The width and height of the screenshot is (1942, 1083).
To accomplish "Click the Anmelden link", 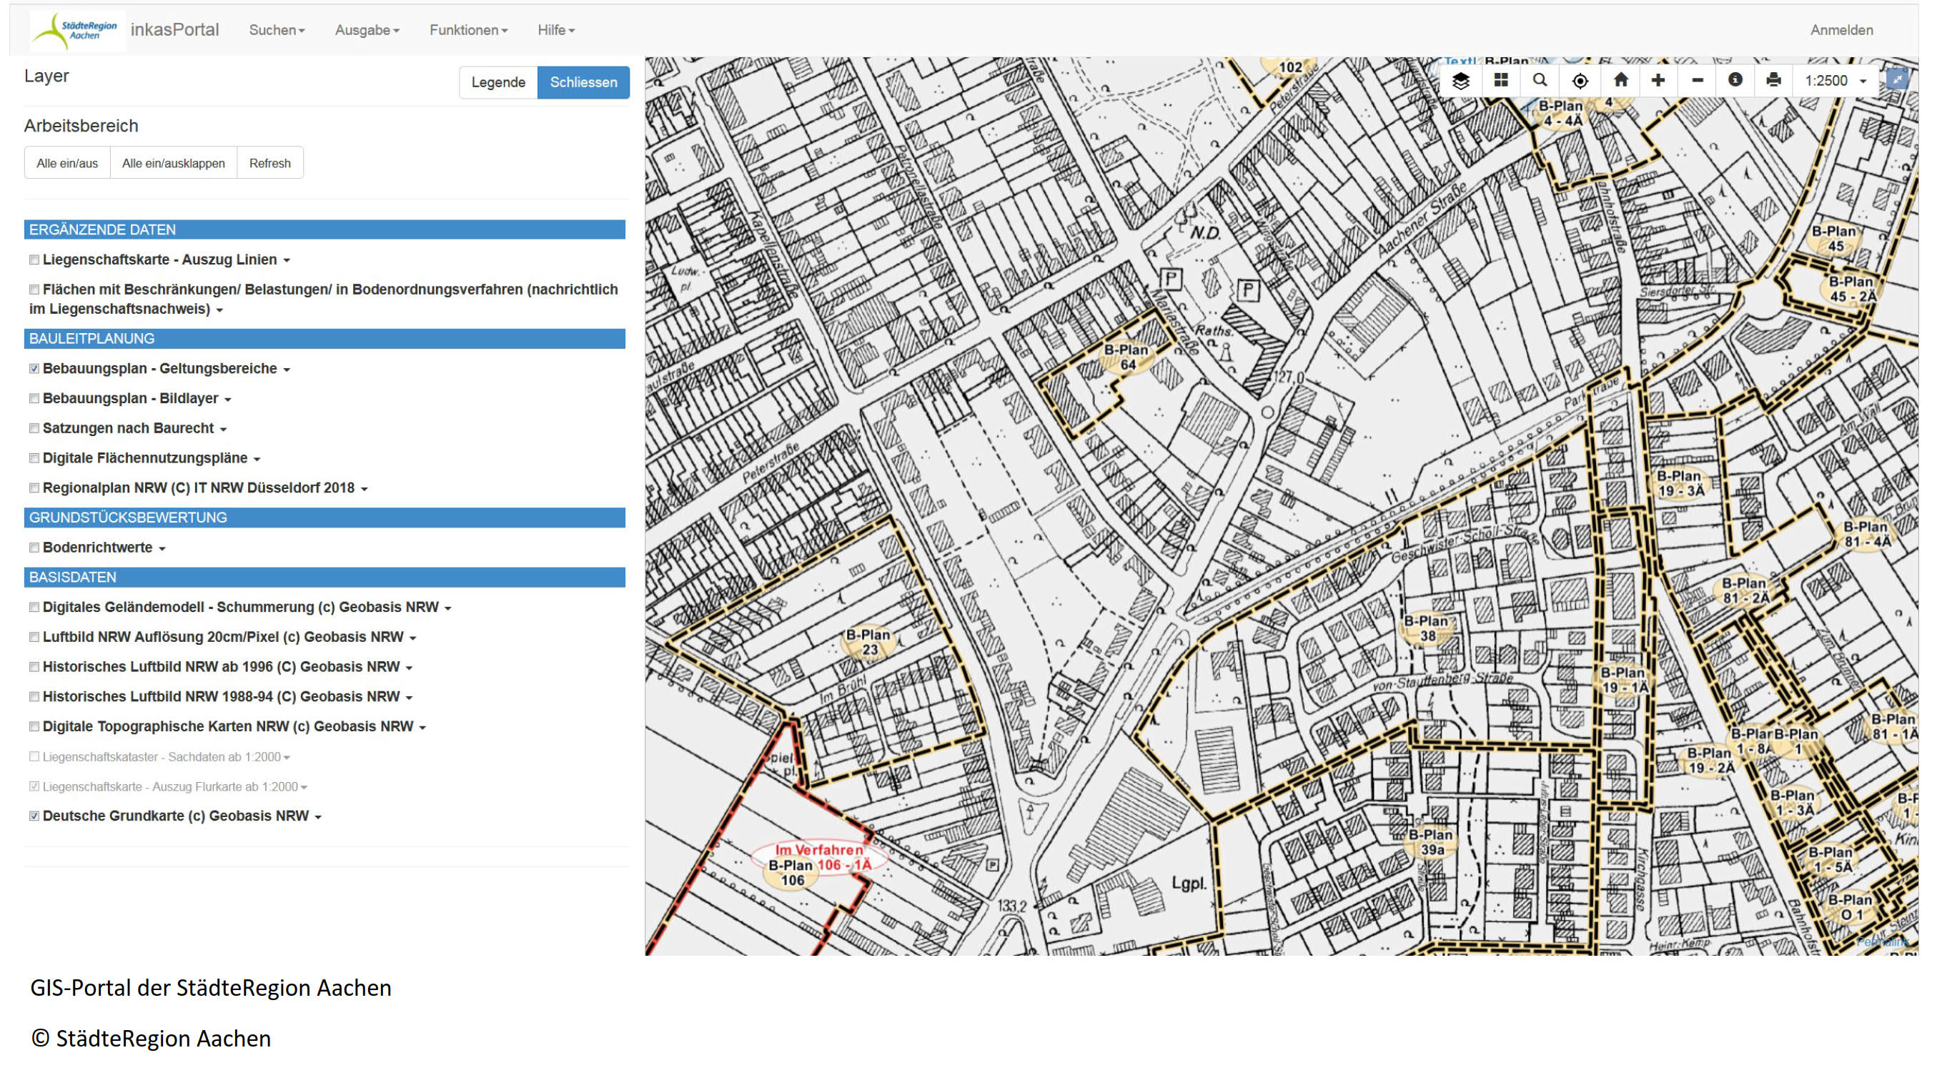I will point(1841,30).
